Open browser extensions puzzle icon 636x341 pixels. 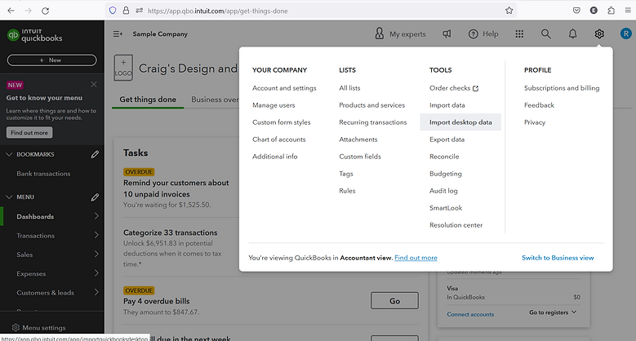click(611, 11)
